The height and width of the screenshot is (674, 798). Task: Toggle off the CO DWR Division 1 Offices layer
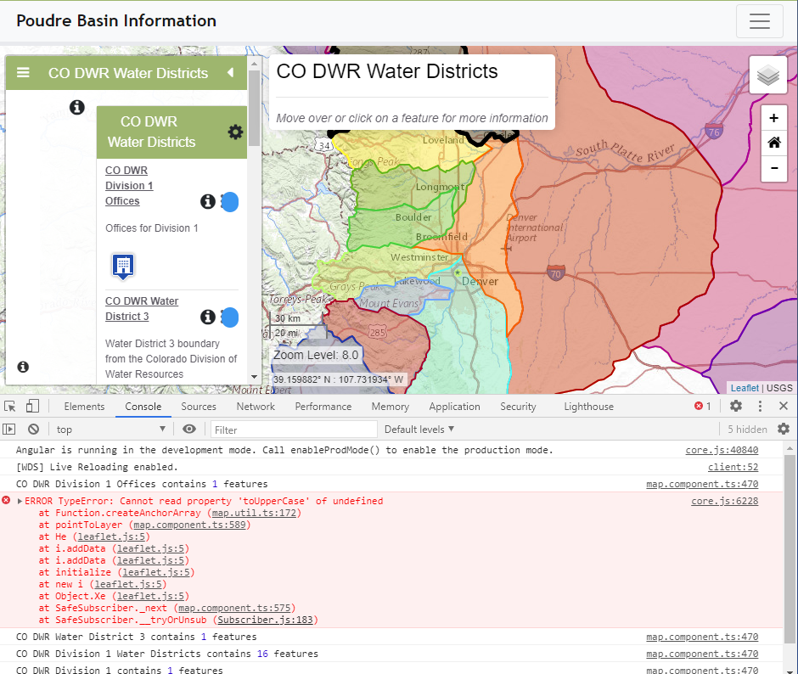click(229, 201)
